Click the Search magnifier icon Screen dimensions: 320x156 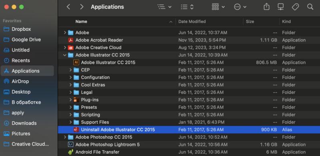(x=310, y=7)
